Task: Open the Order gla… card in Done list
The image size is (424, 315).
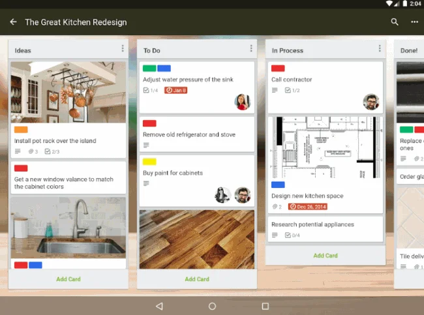Action: click(410, 177)
